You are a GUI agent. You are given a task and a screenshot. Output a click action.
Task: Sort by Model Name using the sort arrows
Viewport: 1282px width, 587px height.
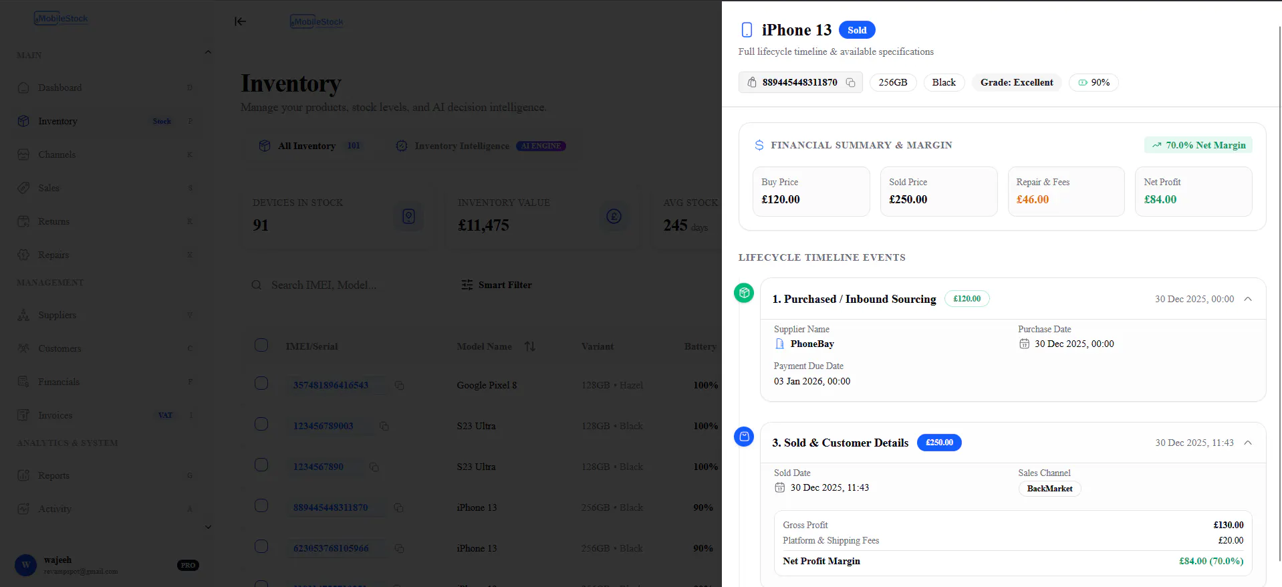tap(530, 346)
